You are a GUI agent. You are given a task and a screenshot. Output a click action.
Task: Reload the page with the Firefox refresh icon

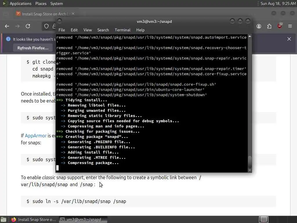click(x=28, y=26)
